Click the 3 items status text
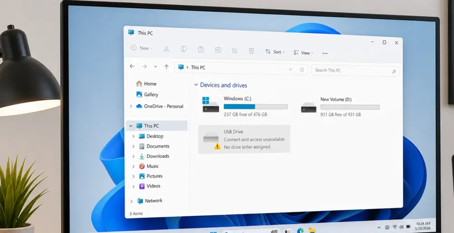The height and width of the screenshot is (233, 454). 136,214
